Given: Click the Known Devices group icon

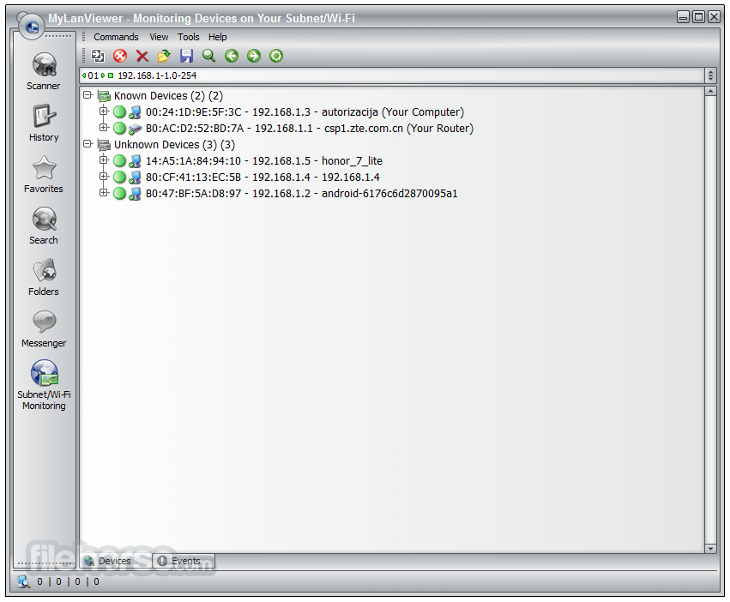Looking at the screenshot, I should click(104, 96).
